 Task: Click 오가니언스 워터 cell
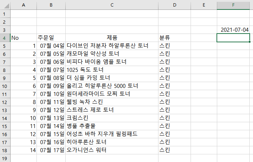[x=112, y=150]
